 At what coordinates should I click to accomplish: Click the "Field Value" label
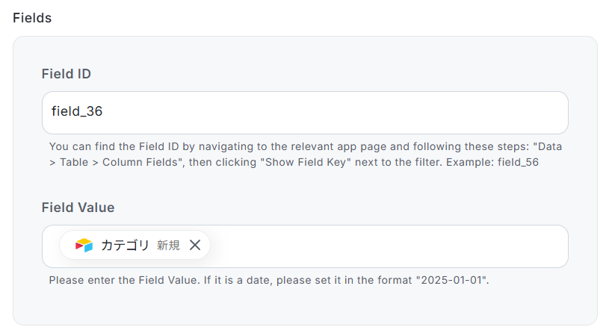coord(78,207)
